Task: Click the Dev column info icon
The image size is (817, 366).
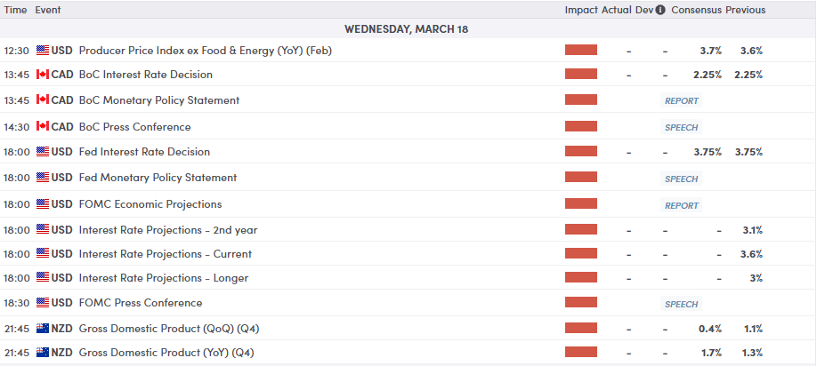Action: pyautogui.click(x=660, y=10)
